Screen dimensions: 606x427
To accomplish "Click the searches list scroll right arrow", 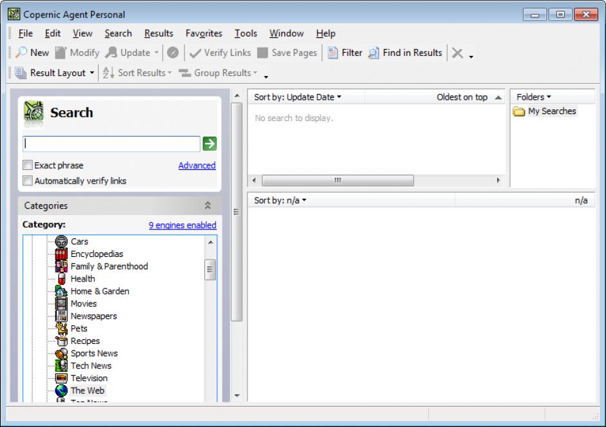I will [x=498, y=180].
